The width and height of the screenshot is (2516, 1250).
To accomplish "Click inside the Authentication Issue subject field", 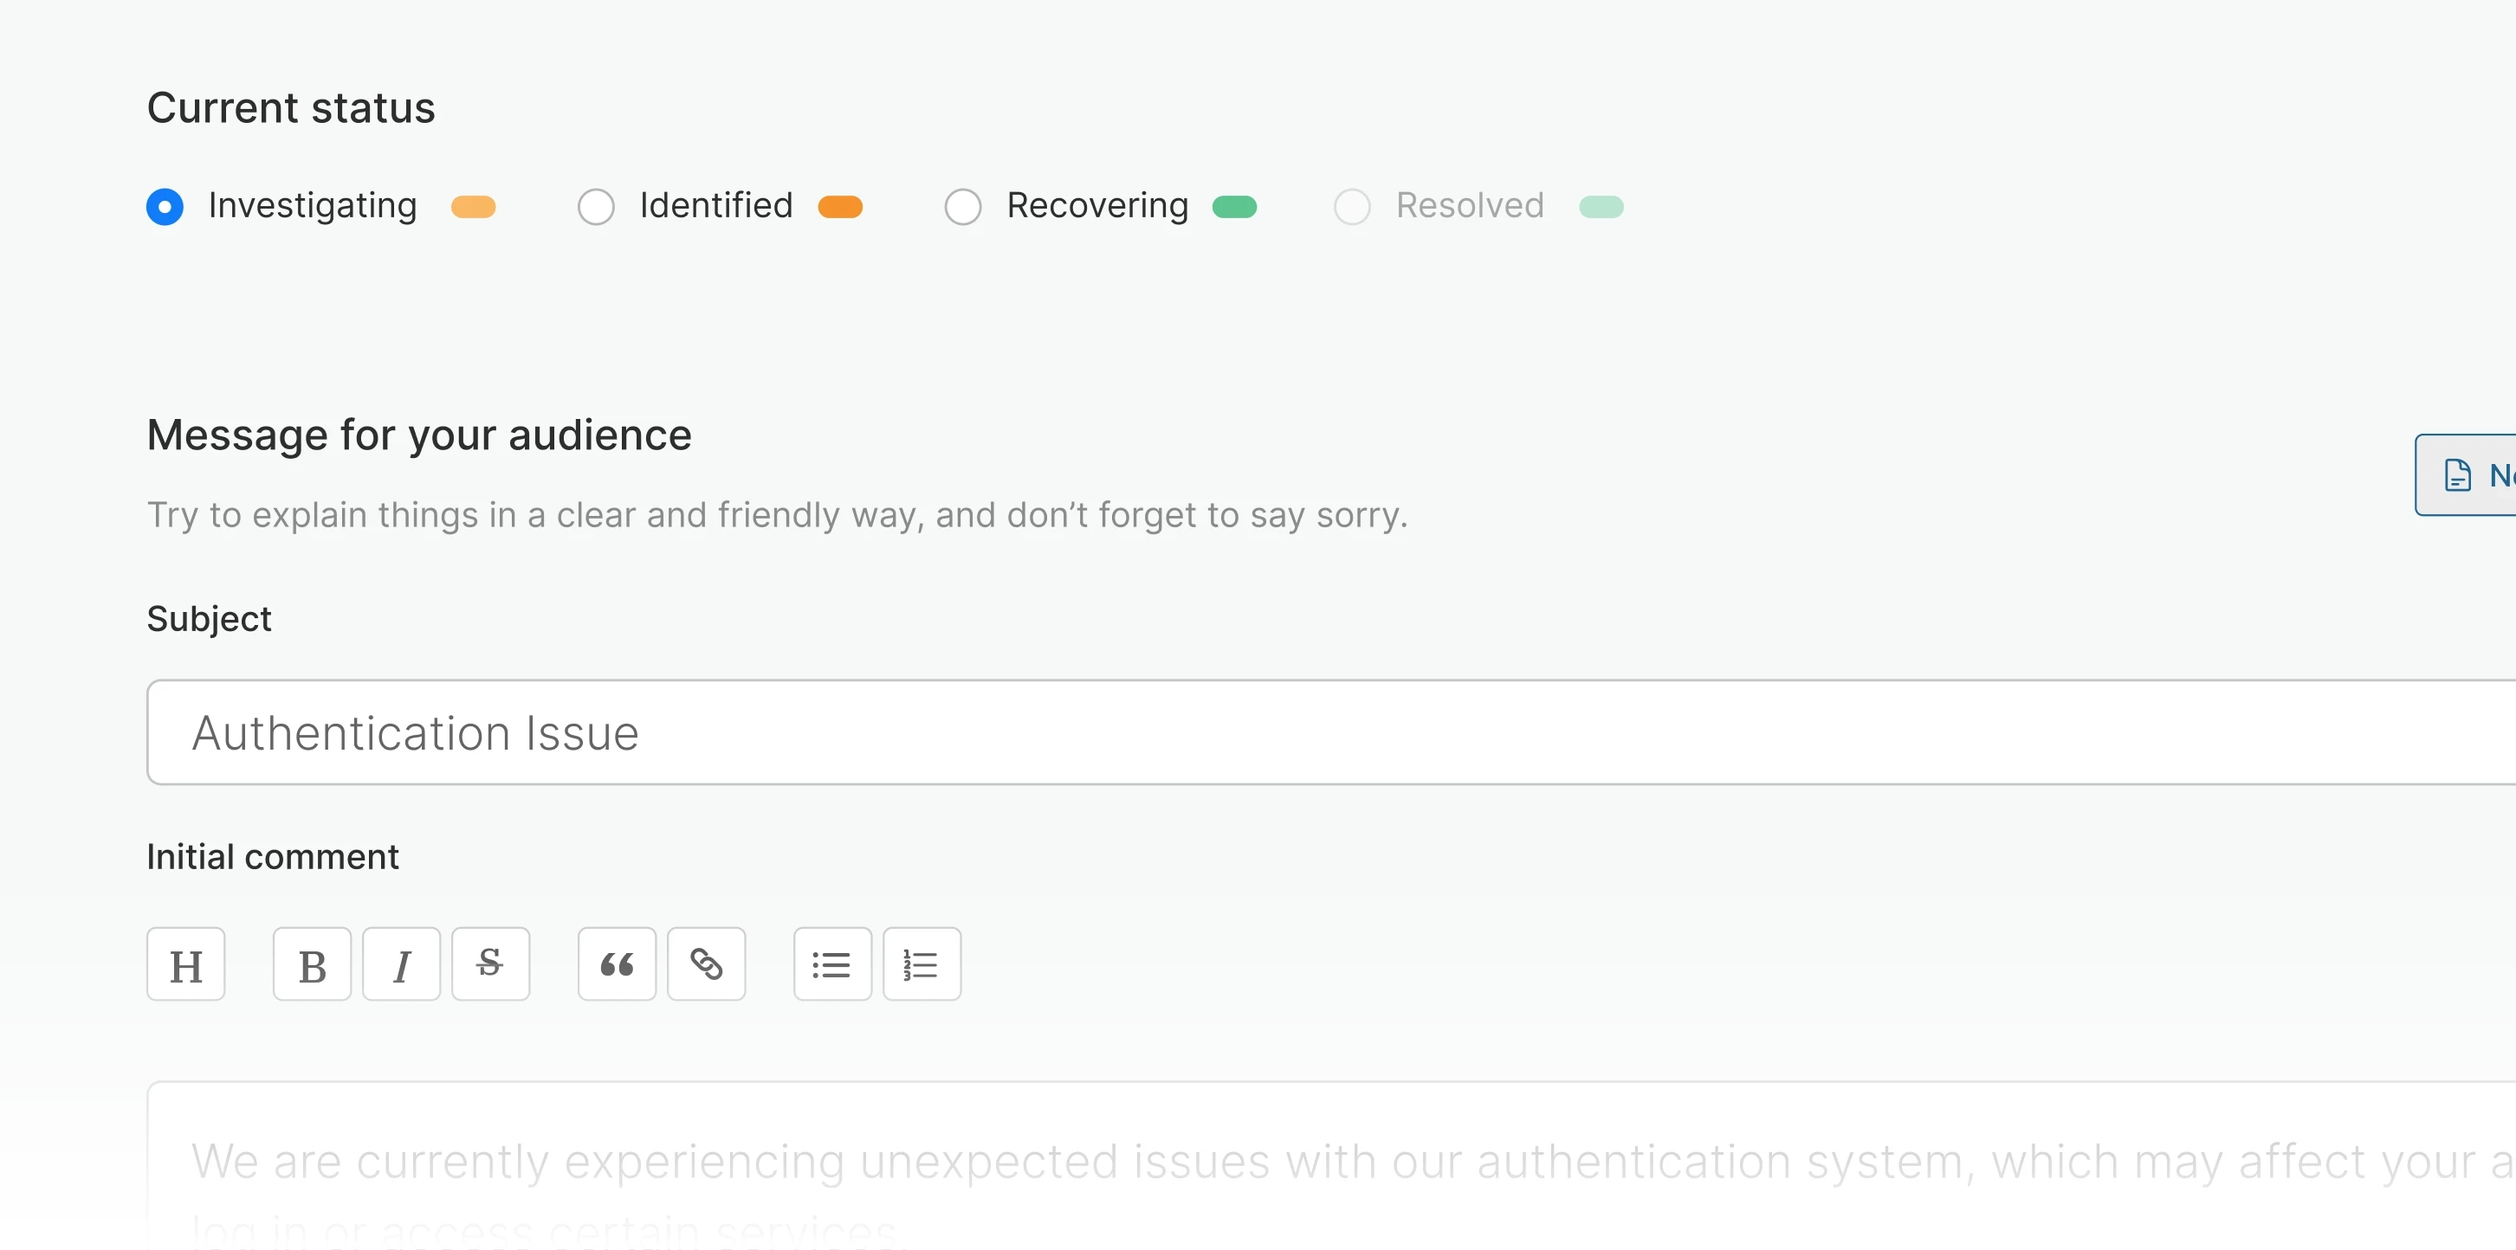I will (x=977, y=731).
